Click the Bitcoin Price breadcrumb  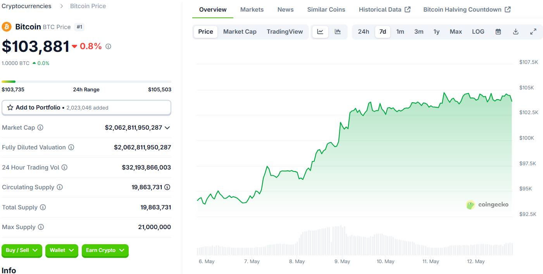click(88, 6)
